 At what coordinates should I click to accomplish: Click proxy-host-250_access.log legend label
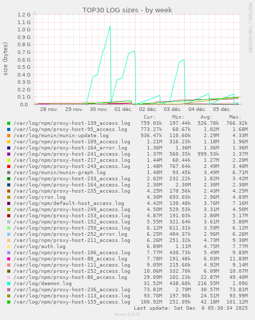pos(72,228)
